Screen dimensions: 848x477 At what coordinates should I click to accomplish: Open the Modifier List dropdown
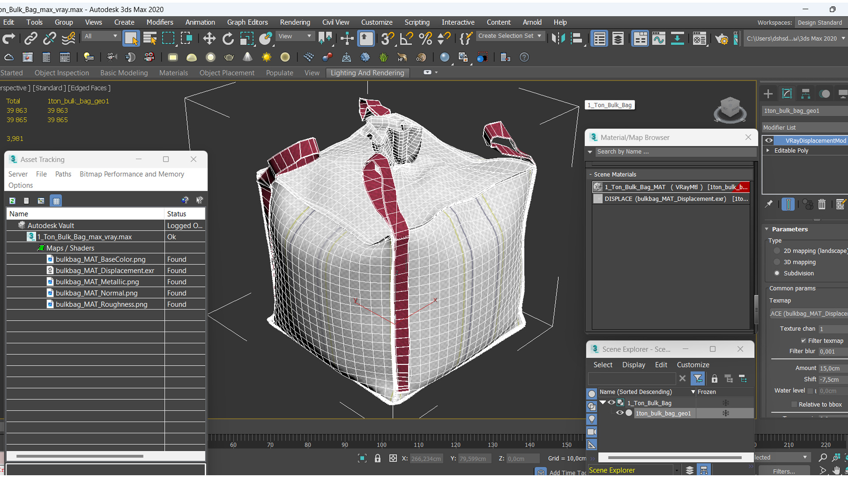pos(805,128)
